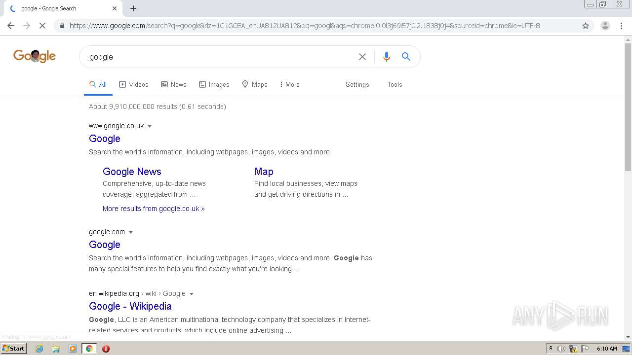Open the Google News sitelink
The width and height of the screenshot is (632, 355).
point(132,172)
